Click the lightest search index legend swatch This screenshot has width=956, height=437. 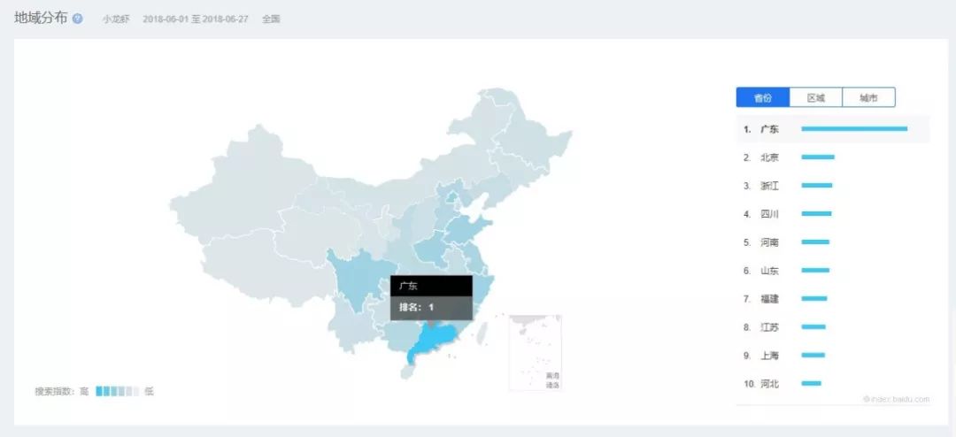[x=136, y=391]
